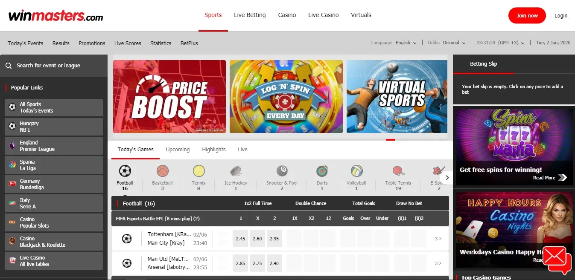Open the Virtual Sports banner
The image size is (575, 280).
[397, 97]
